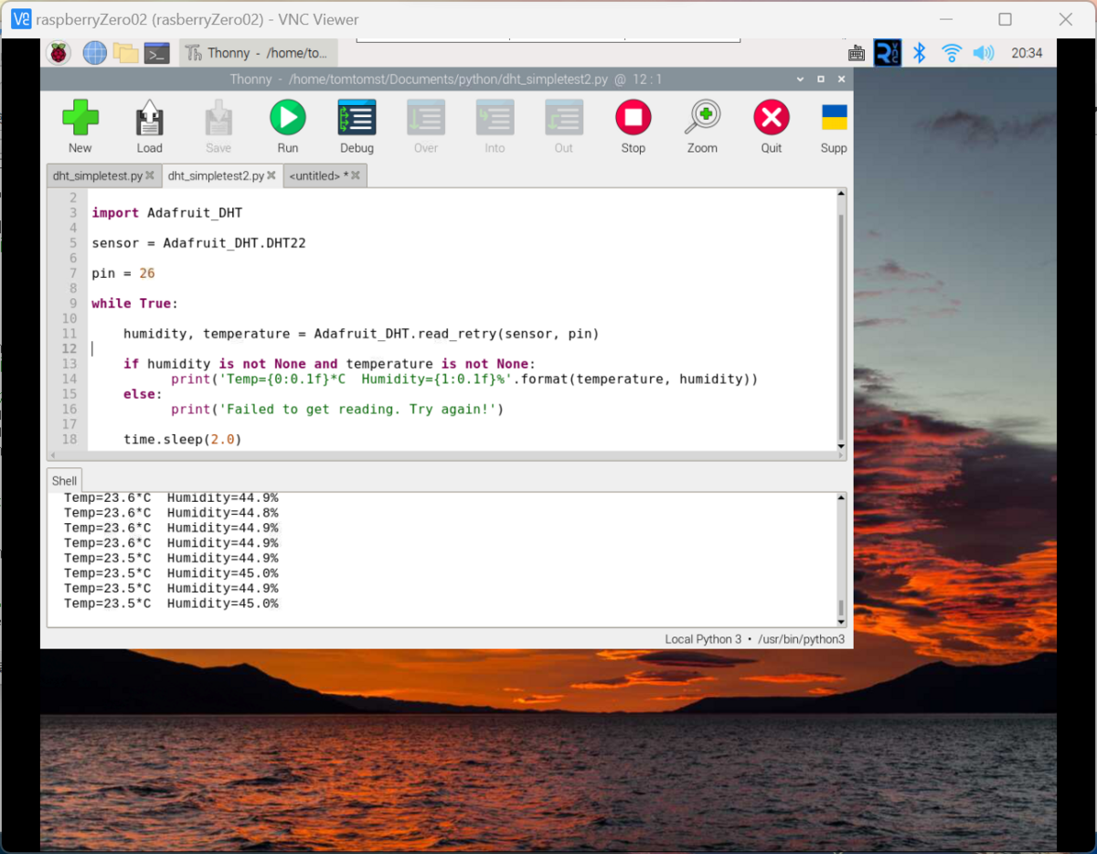Image resolution: width=1097 pixels, height=854 pixels.
Task: Click the taskbar clock 20:34
Action: coord(1027,53)
